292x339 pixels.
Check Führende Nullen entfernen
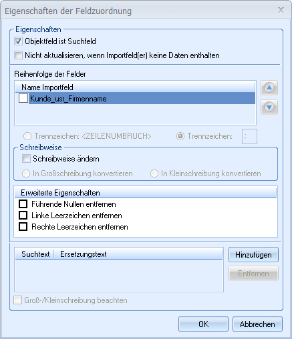(23, 204)
